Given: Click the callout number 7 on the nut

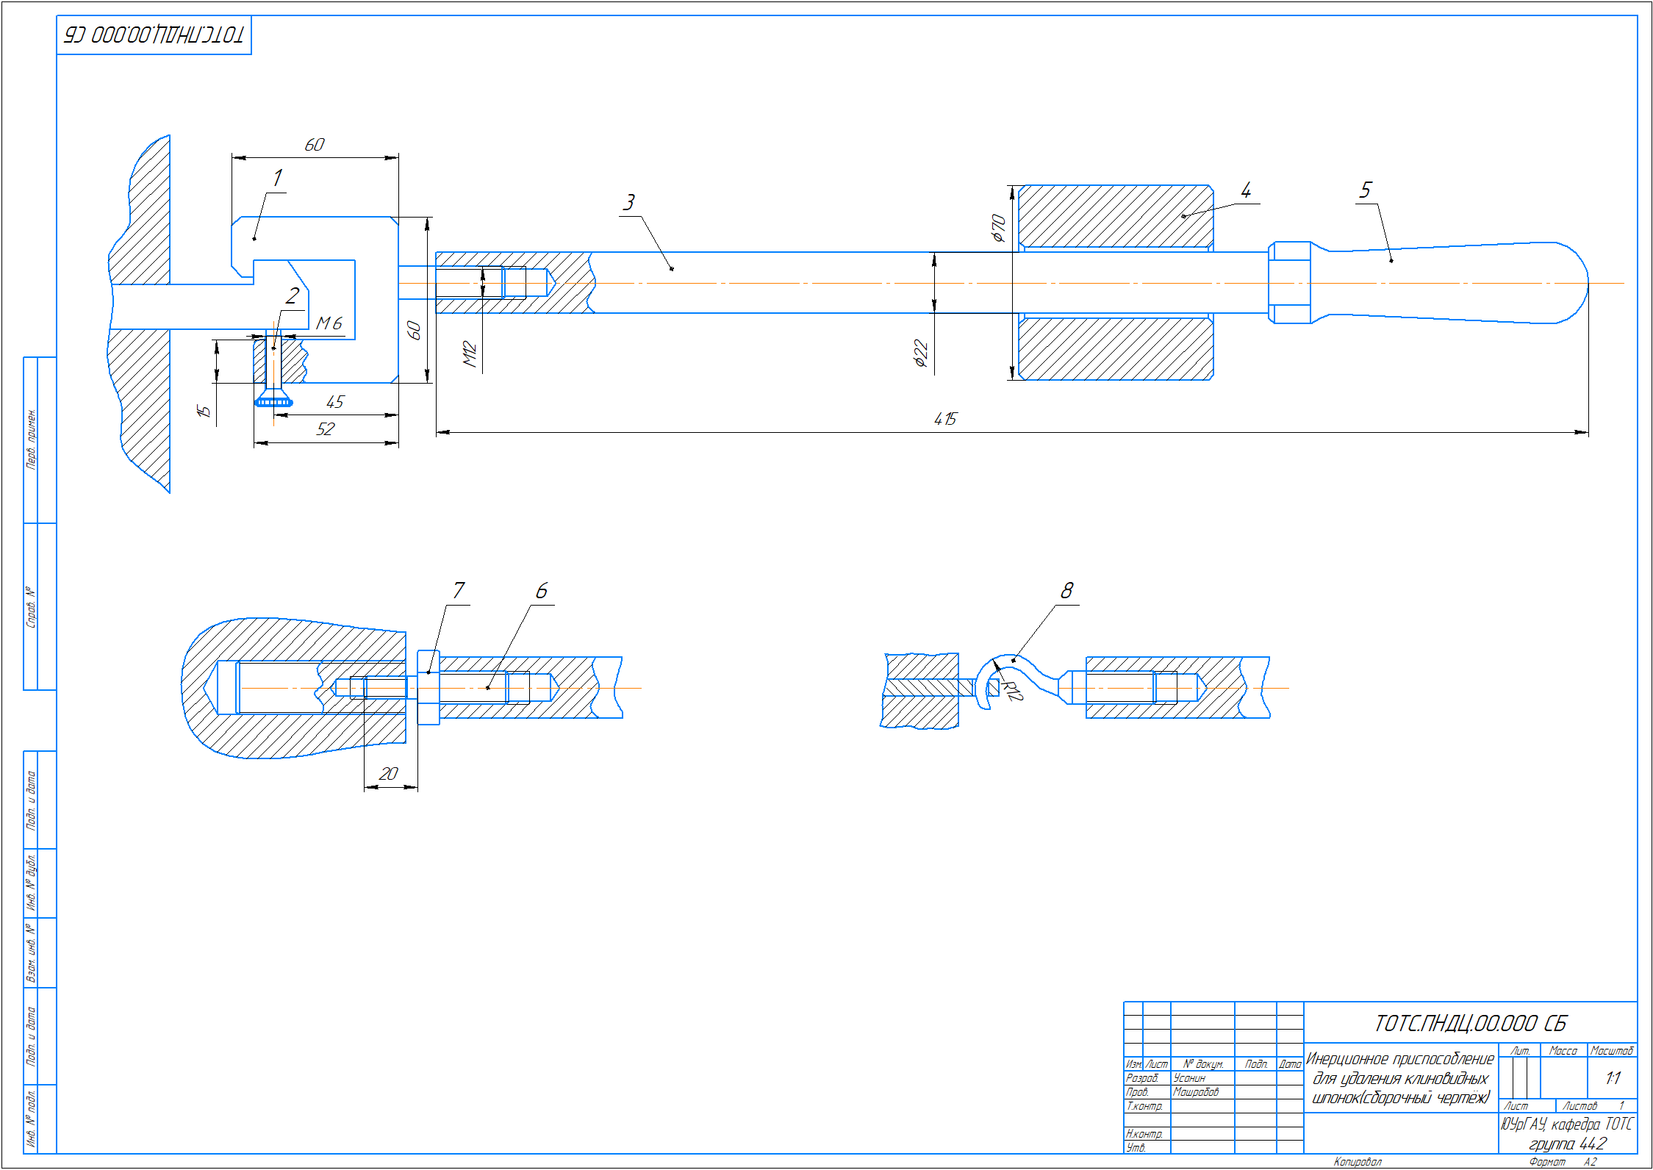Looking at the screenshot, I should pos(459,590).
